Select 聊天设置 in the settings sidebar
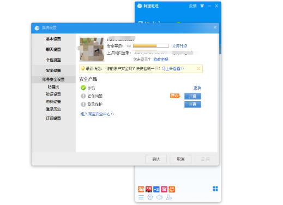The height and width of the screenshot is (205, 283). click(x=53, y=49)
